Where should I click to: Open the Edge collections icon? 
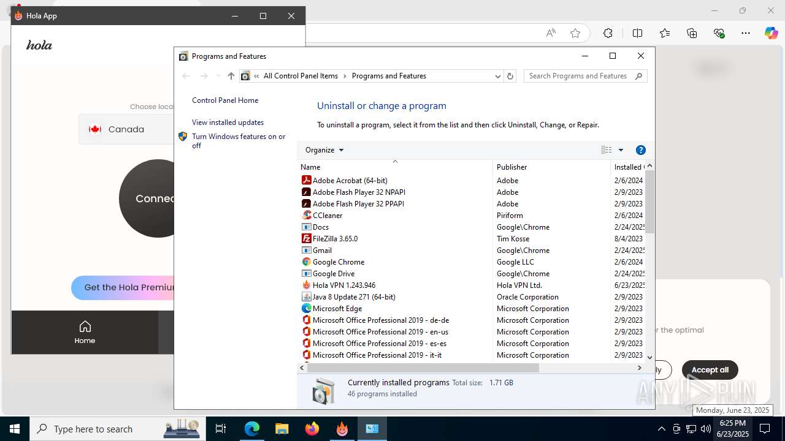pos(692,33)
